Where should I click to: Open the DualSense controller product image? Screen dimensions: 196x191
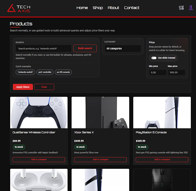tap(39, 113)
